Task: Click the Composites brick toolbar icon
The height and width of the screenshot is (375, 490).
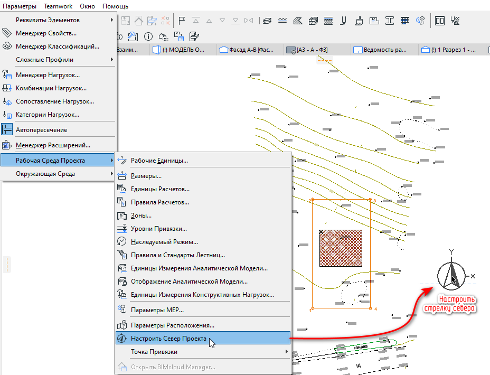Action: (313, 21)
